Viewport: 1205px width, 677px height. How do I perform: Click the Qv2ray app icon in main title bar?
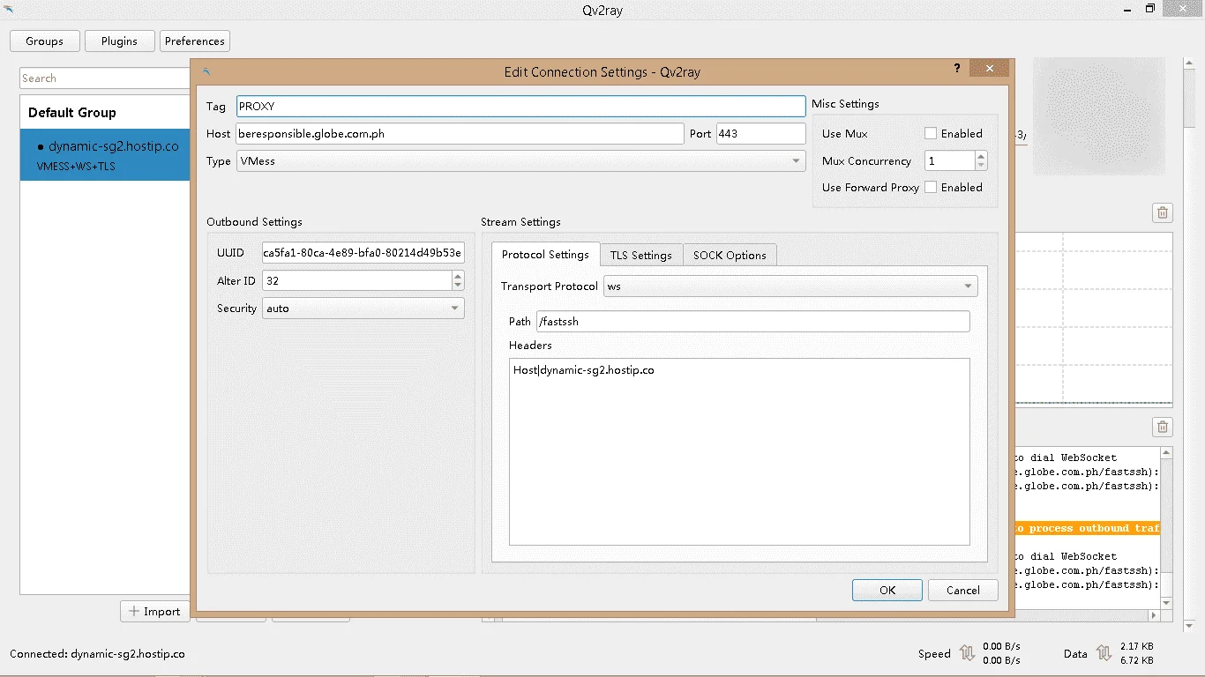9,10
